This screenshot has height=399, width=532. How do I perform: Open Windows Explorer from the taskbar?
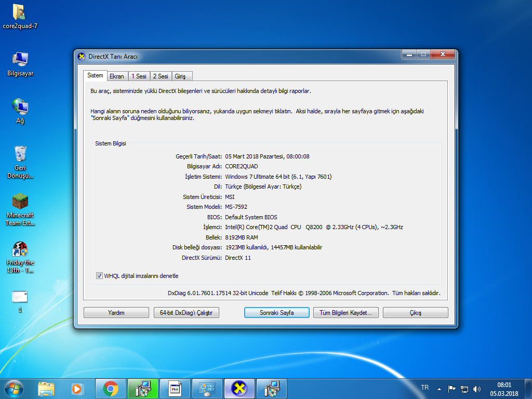(46, 389)
